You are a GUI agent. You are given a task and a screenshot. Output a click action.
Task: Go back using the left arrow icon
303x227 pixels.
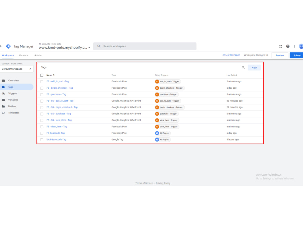tap(1, 46)
